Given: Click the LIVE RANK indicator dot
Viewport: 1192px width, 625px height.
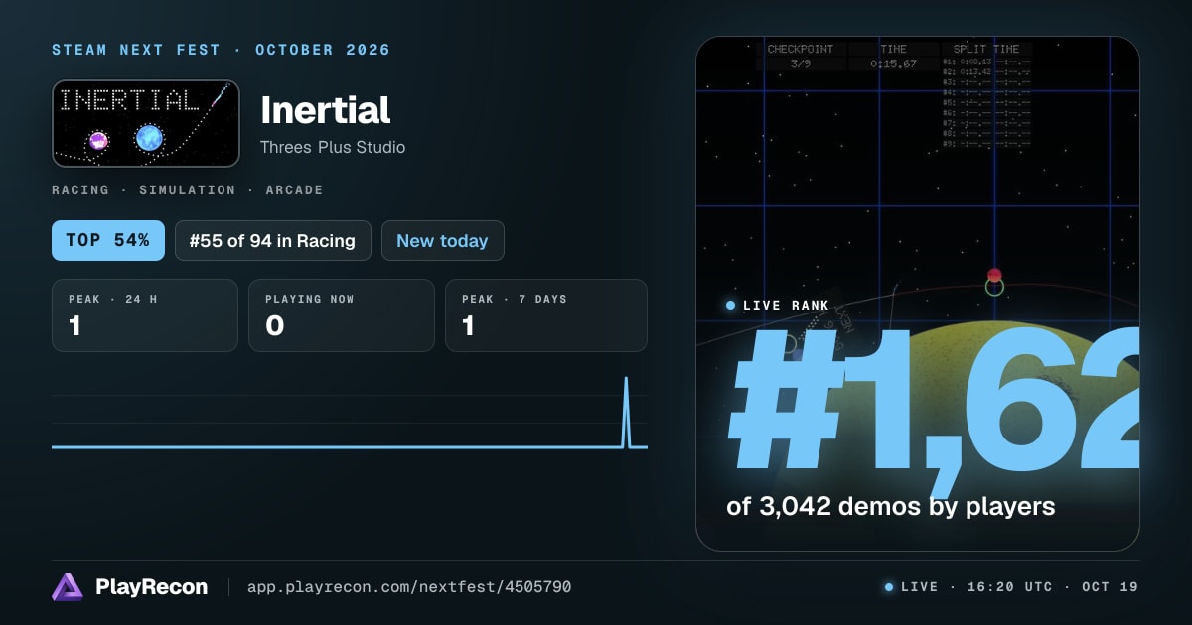Looking at the screenshot, I should [x=730, y=306].
